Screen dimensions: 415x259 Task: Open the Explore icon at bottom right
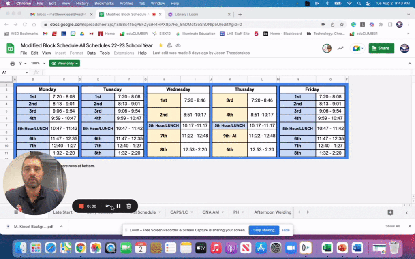[390, 212]
